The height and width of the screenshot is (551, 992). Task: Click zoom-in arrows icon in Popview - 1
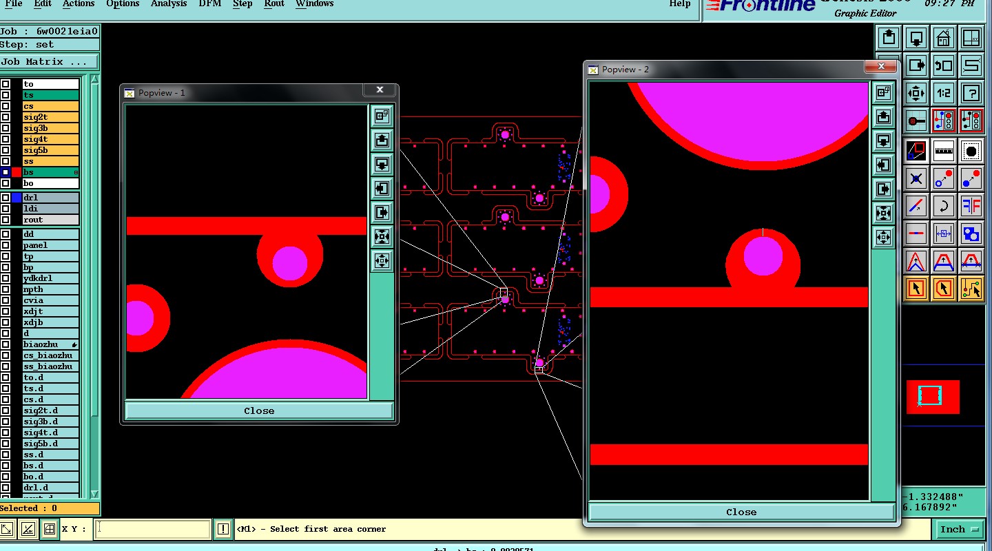tap(382, 237)
